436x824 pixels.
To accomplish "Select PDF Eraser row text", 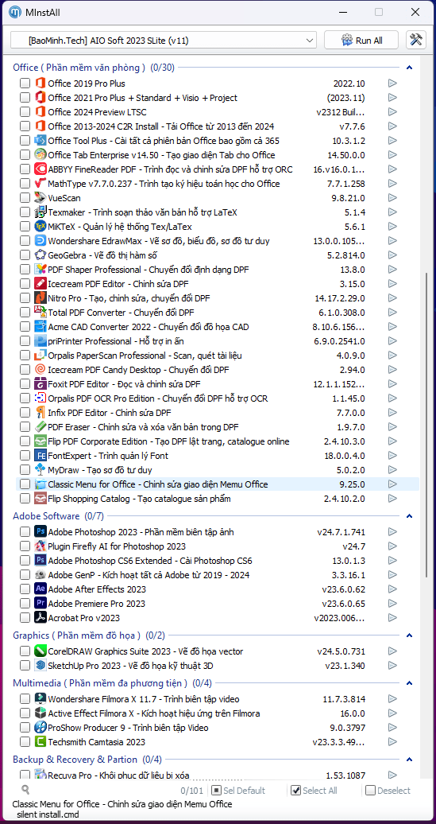I will point(143,426).
